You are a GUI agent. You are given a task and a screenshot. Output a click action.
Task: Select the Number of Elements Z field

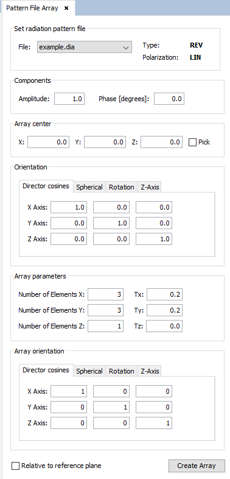(x=105, y=326)
